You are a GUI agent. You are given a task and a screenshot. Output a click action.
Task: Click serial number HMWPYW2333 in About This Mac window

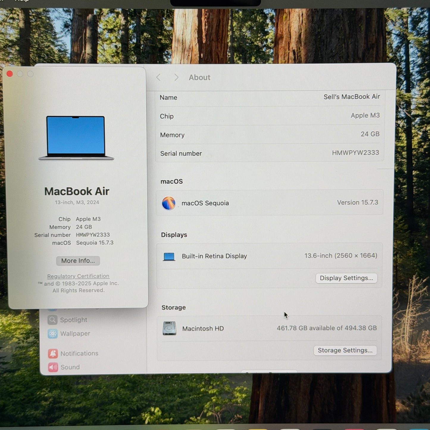[93, 235]
